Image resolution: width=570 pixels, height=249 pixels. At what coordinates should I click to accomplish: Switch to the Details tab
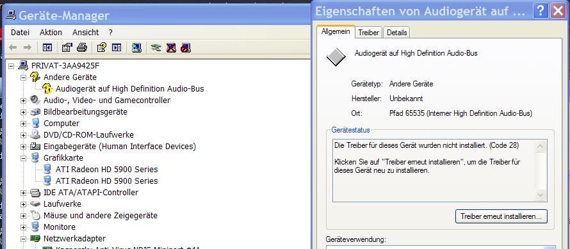pyautogui.click(x=396, y=33)
